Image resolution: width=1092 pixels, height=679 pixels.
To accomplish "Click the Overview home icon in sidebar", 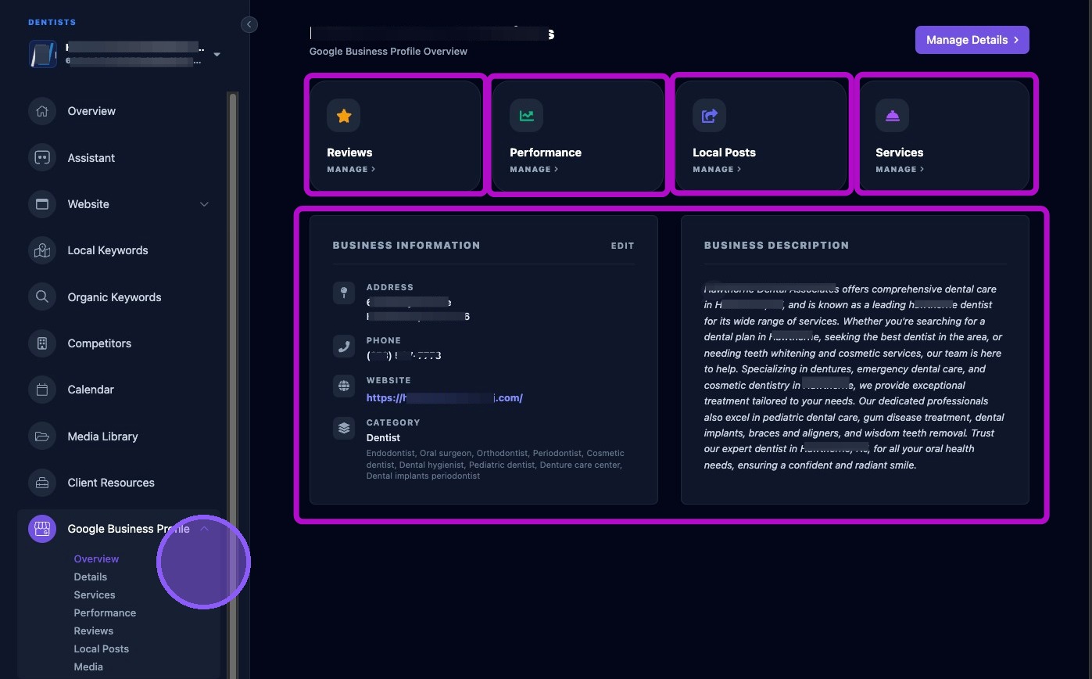I will click(x=42, y=111).
